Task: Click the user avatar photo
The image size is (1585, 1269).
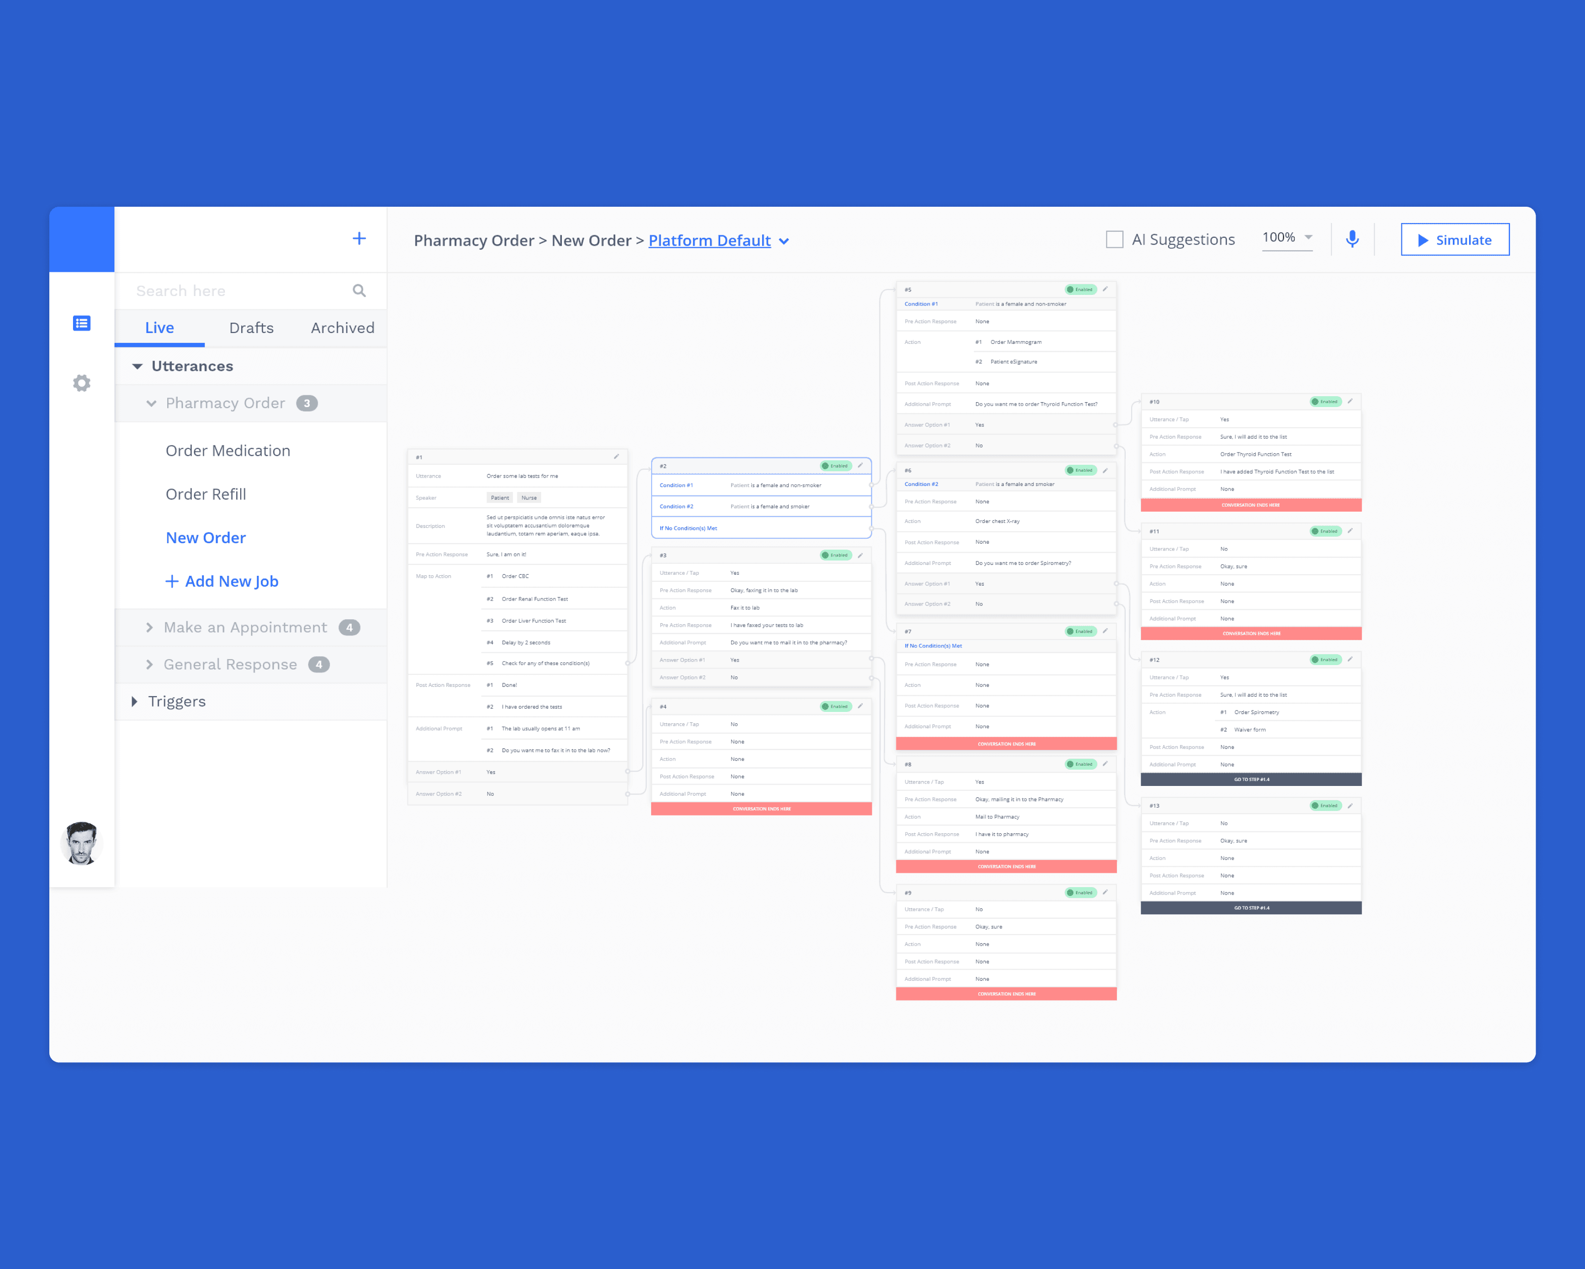Action: click(81, 843)
